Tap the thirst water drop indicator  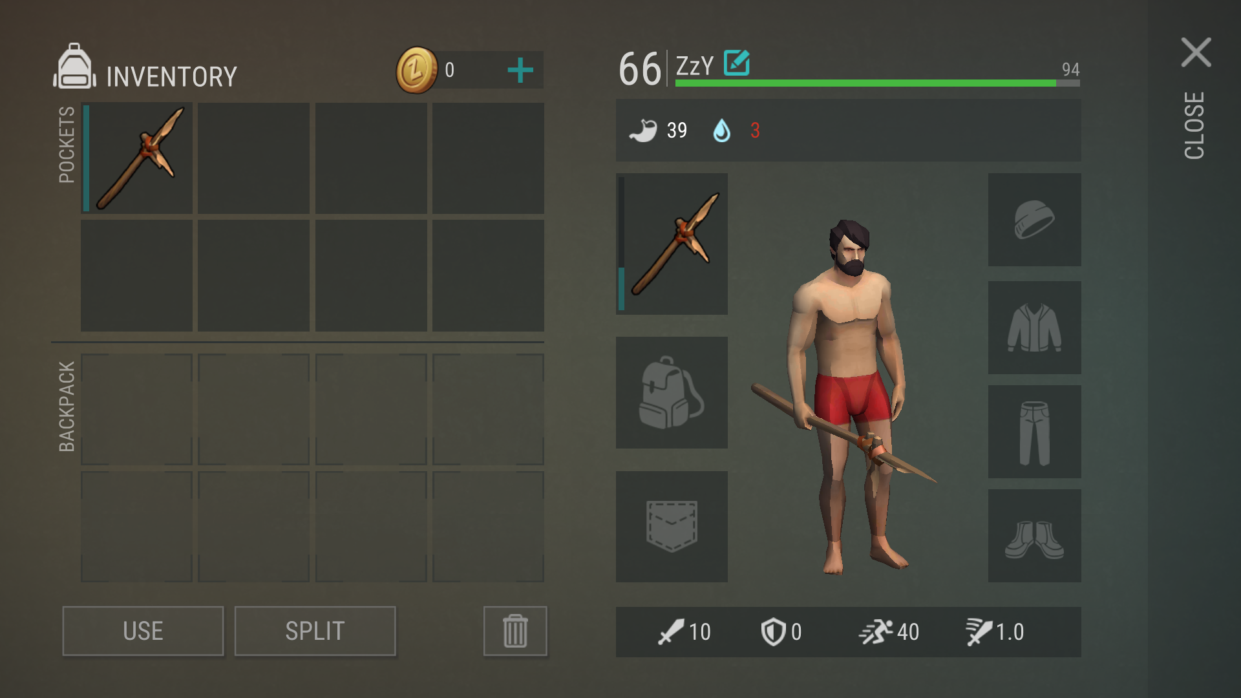click(721, 131)
